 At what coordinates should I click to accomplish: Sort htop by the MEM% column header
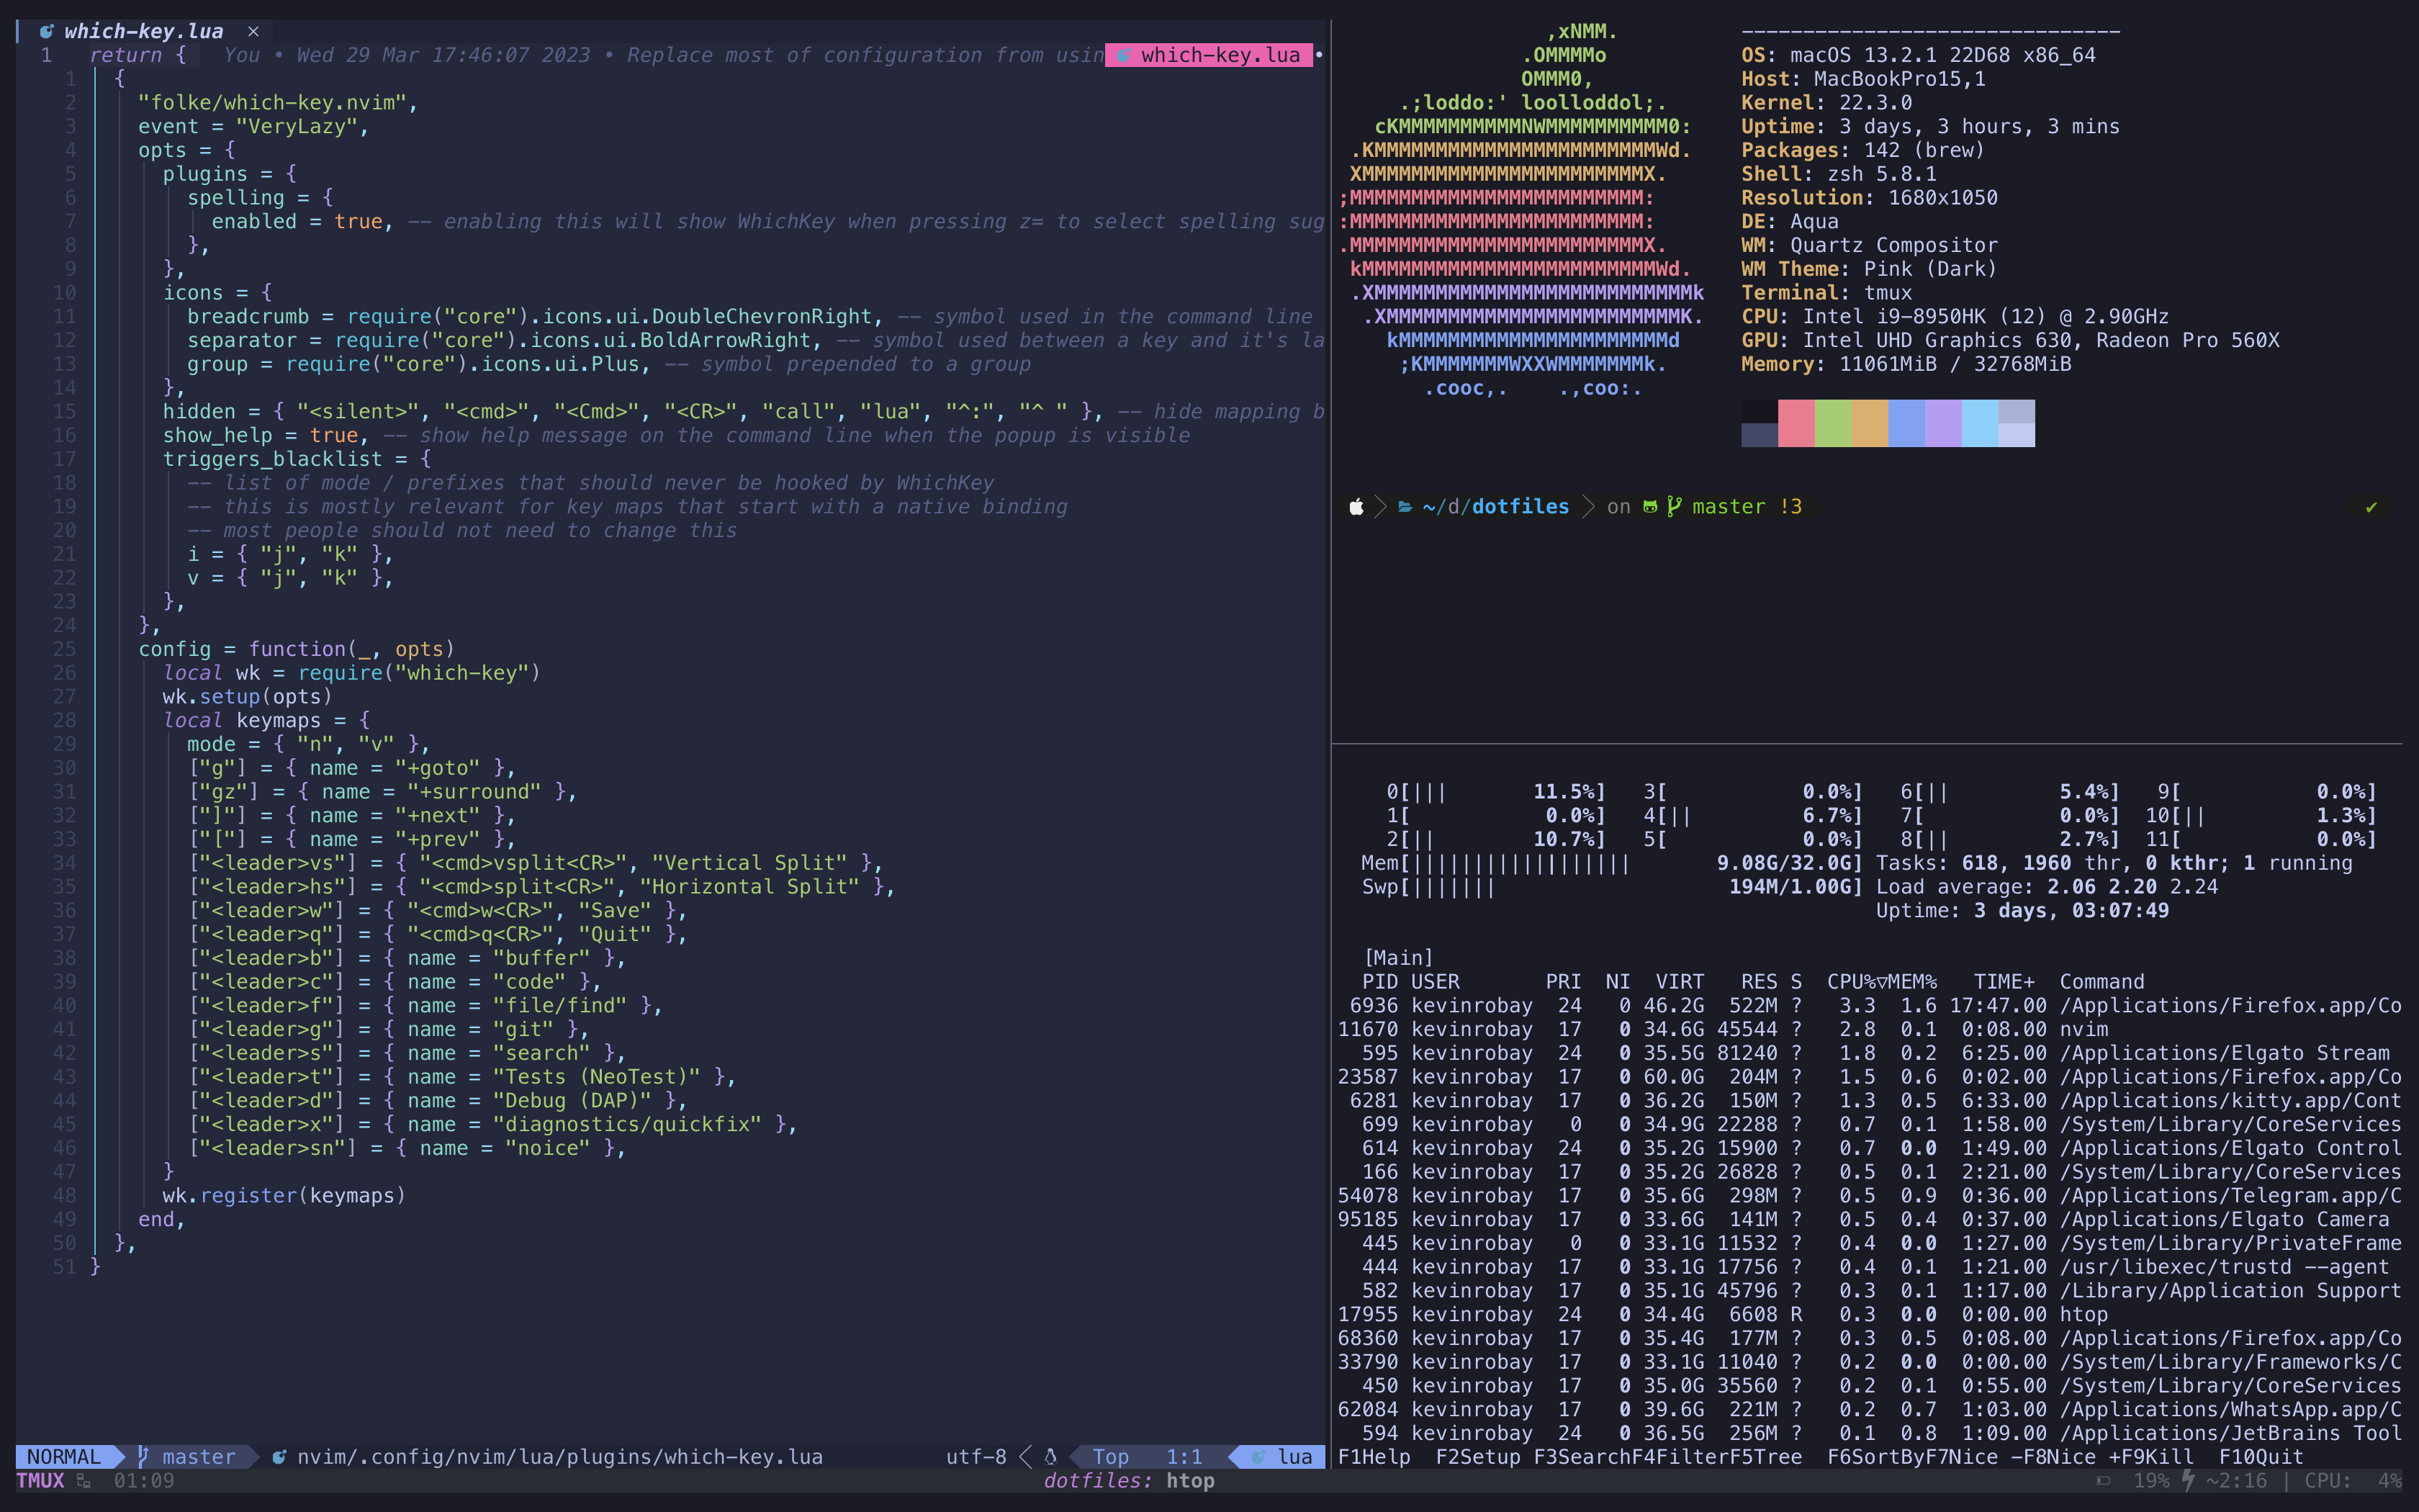[1913, 982]
